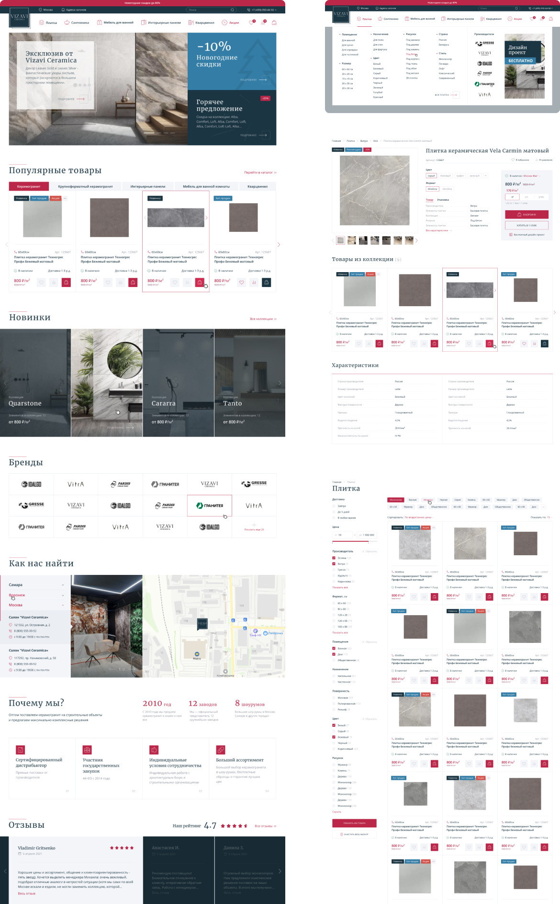
Task: Click the В КОРЗИНУ add to cart button
Action: pos(526,215)
